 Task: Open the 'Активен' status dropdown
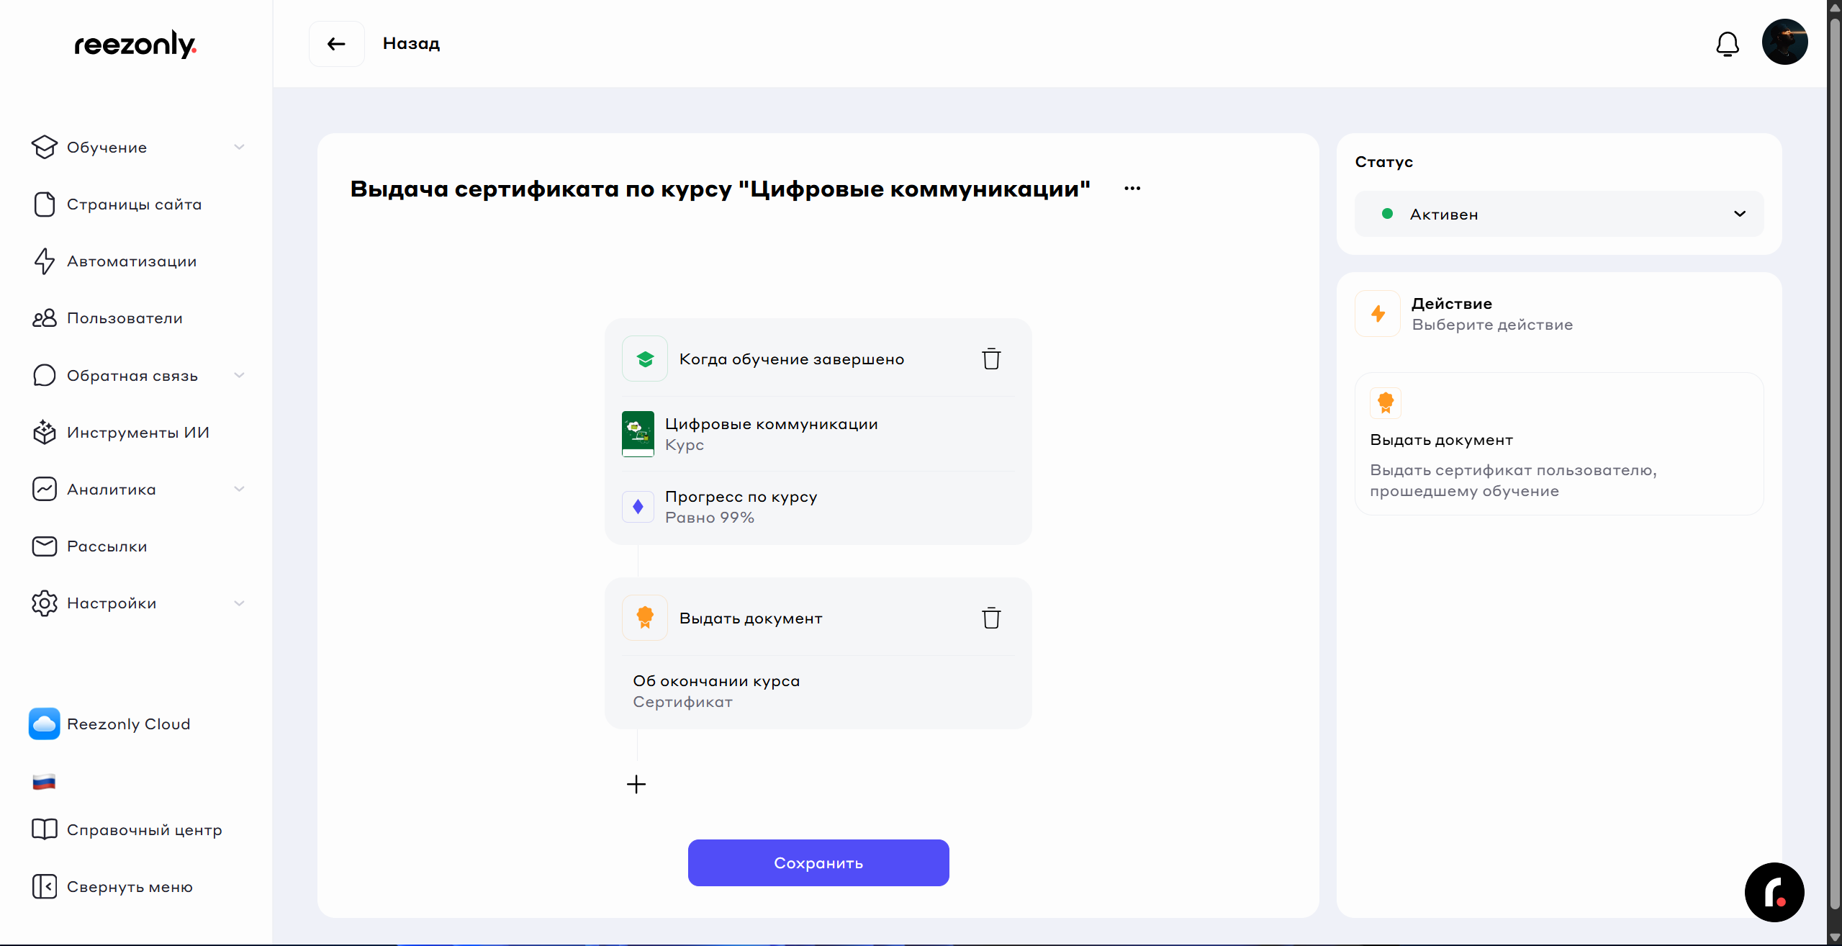tap(1558, 214)
